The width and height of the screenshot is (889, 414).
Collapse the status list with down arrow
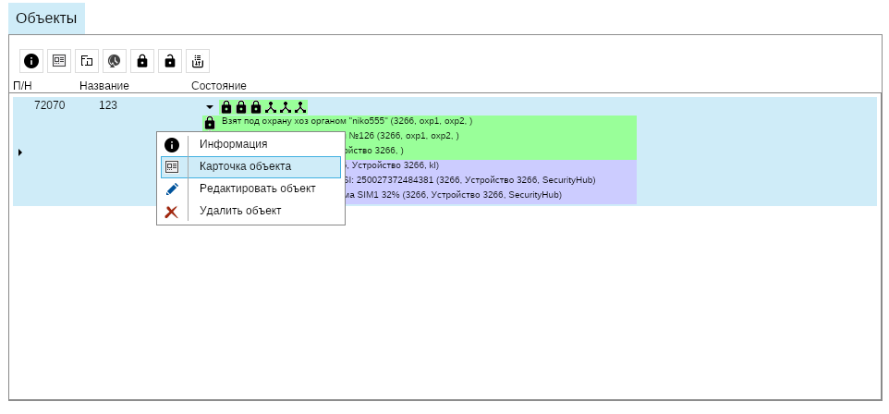(x=210, y=107)
